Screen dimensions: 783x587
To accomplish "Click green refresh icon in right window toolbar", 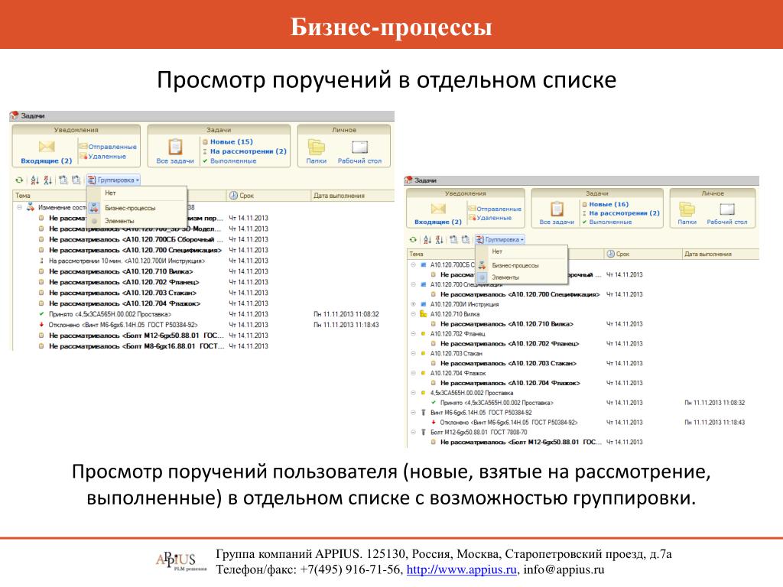I will [x=413, y=239].
